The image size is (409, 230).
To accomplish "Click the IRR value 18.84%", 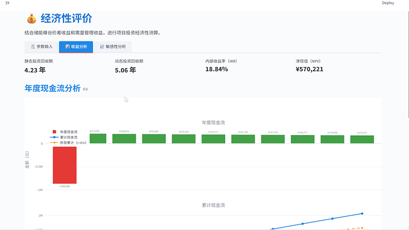I will tap(217, 69).
